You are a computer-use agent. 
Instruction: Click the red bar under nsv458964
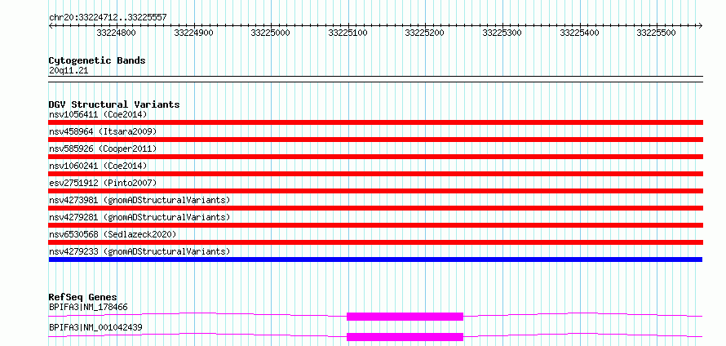click(375, 140)
